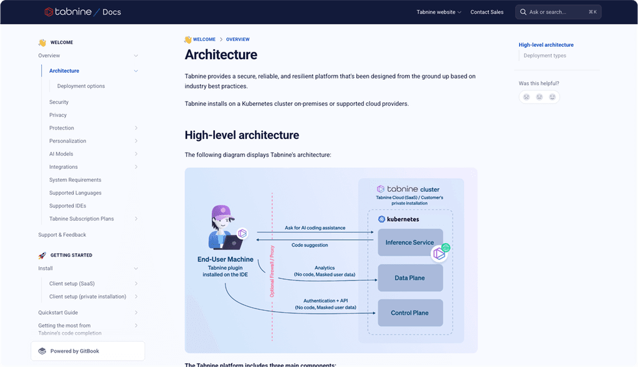Select a face on the 'Was this helpful?' rating
This screenshot has height=367, width=638.
(539, 97)
